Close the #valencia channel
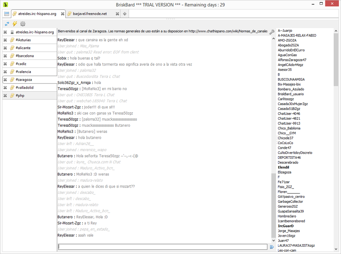 click(x=5, y=72)
